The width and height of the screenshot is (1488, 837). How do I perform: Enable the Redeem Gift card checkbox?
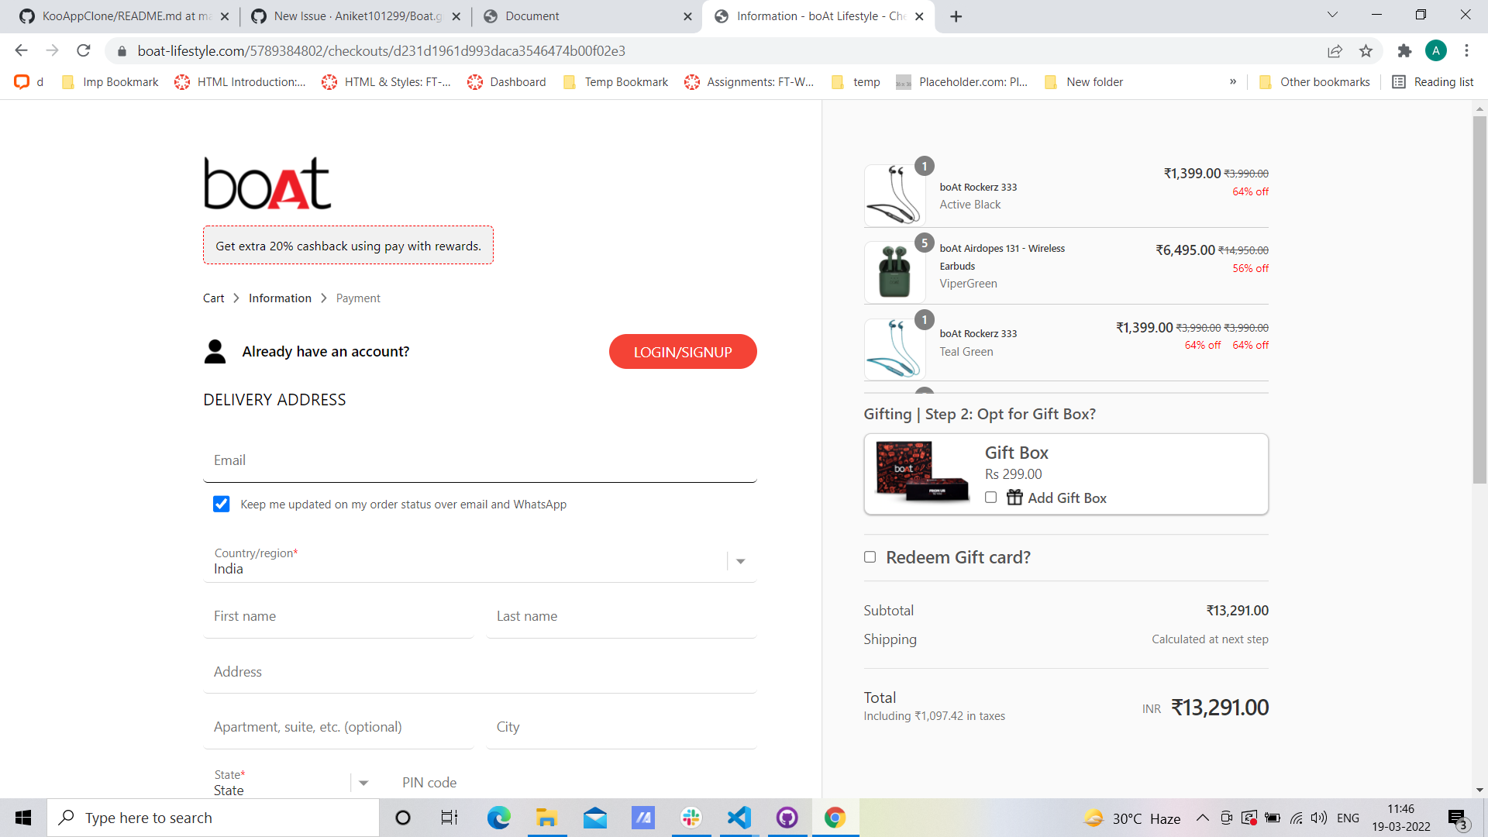[x=870, y=557]
